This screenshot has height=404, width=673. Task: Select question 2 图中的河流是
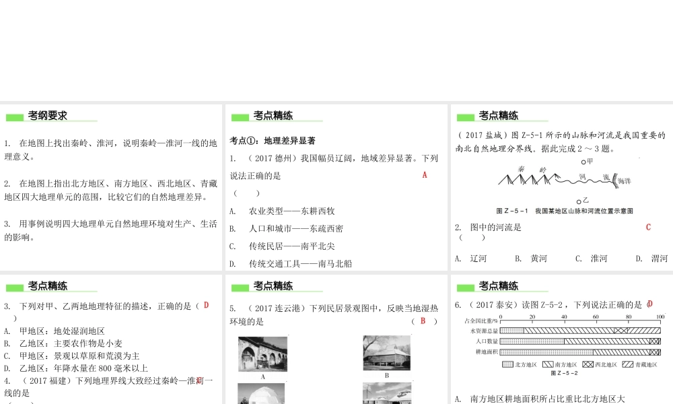(x=488, y=228)
